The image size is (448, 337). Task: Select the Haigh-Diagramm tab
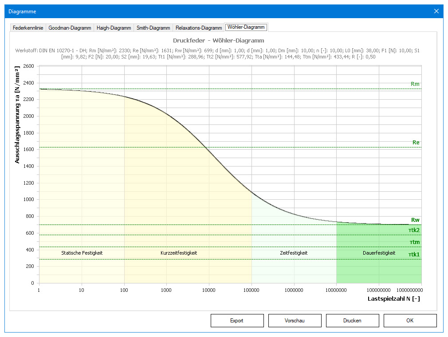coord(114,28)
